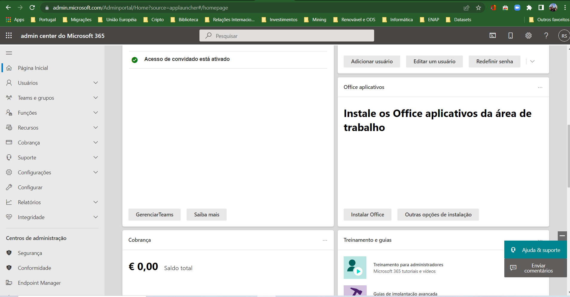
Task: Expand the Teams e grupos chevron
Action: point(96,98)
